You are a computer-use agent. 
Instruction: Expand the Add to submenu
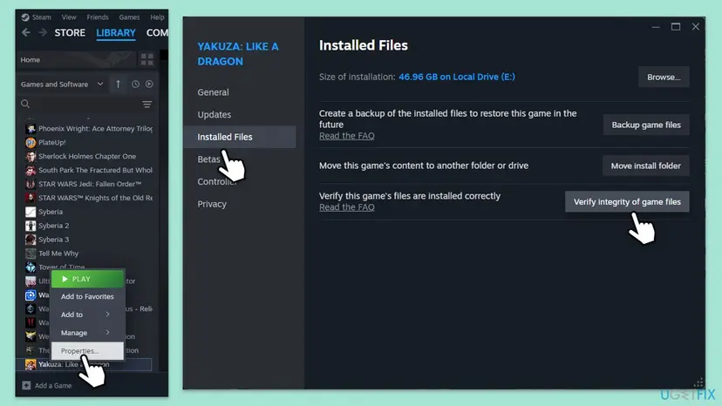point(87,315)
